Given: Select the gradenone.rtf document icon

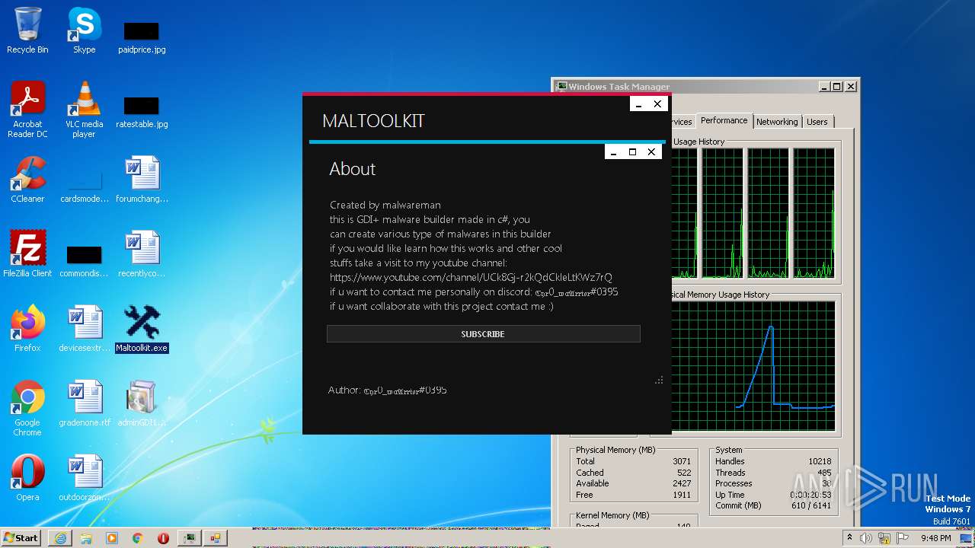Looking at the screenshot, I should pos(84,403).
